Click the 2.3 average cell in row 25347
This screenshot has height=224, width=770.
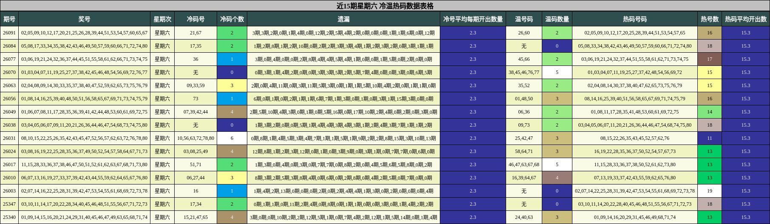[x=473, y=204]
